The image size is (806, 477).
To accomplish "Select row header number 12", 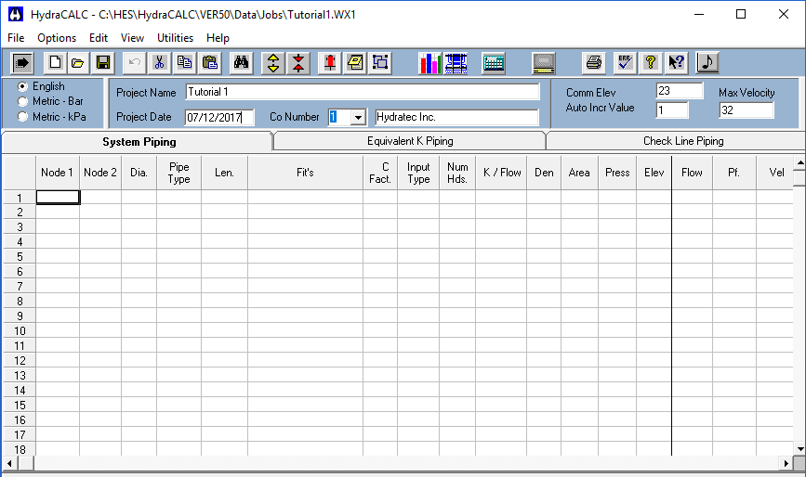I will (20, 361).
